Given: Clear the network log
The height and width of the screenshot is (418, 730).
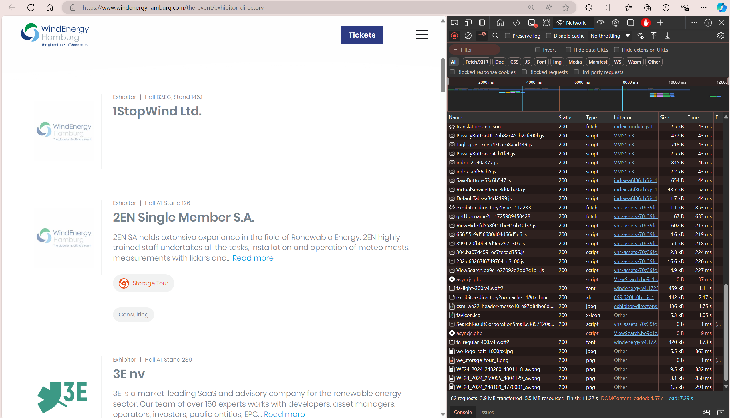Looking at the screenshot, I should (x=468, y=36).
